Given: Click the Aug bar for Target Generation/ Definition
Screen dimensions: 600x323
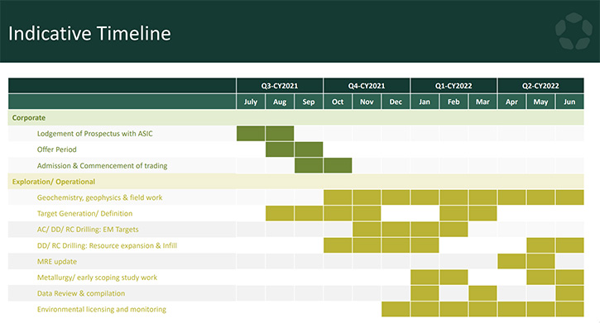Looking at the screenshot, I should (x=280, y=213).
